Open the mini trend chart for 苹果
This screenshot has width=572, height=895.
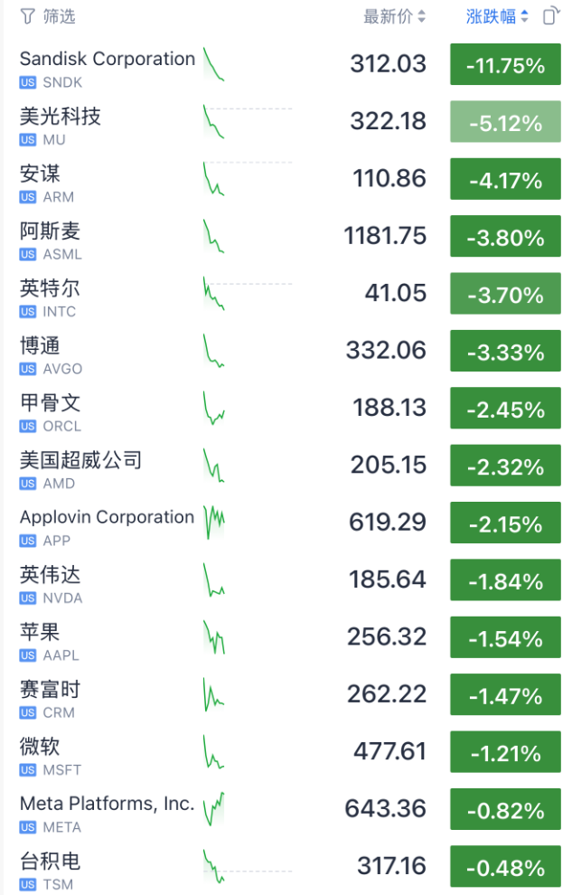click(213, 638)
